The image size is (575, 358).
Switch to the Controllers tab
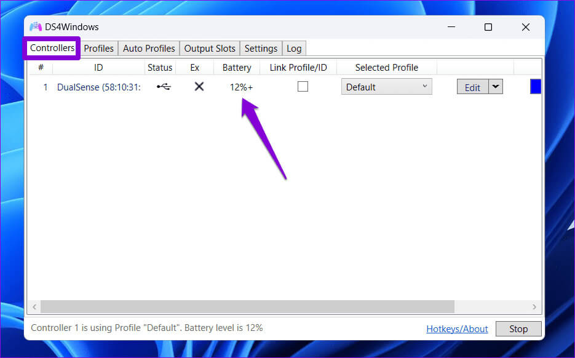point(52,48)
